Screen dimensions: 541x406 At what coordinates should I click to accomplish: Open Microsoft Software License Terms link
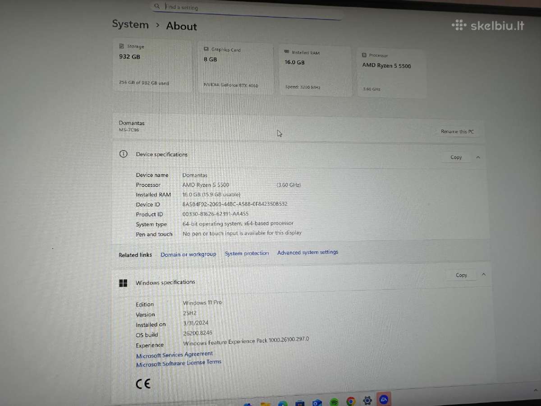pos(179,363)
